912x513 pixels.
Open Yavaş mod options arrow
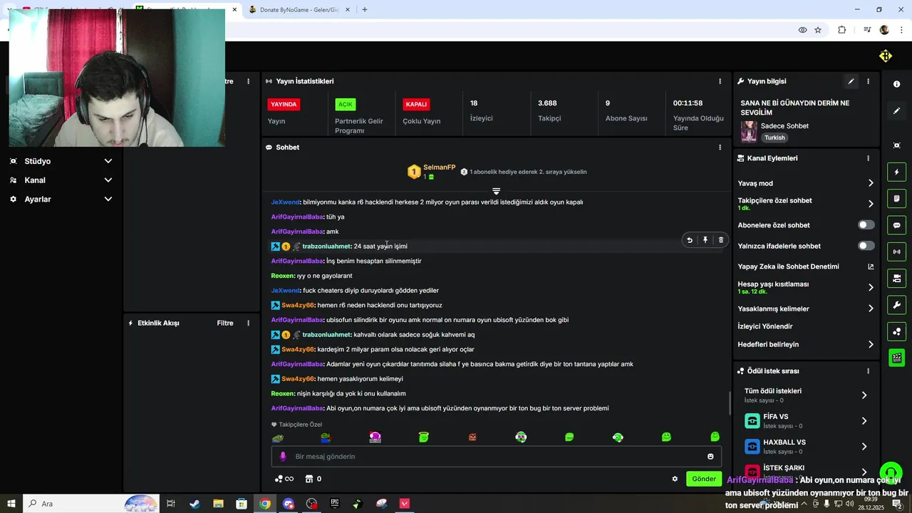[x=871, y=183]
